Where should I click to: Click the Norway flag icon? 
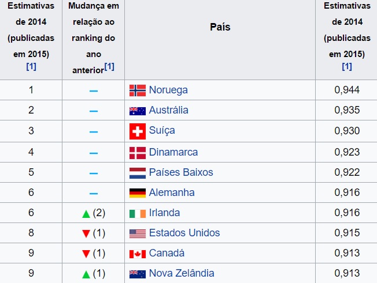click(x=138, y=90)
